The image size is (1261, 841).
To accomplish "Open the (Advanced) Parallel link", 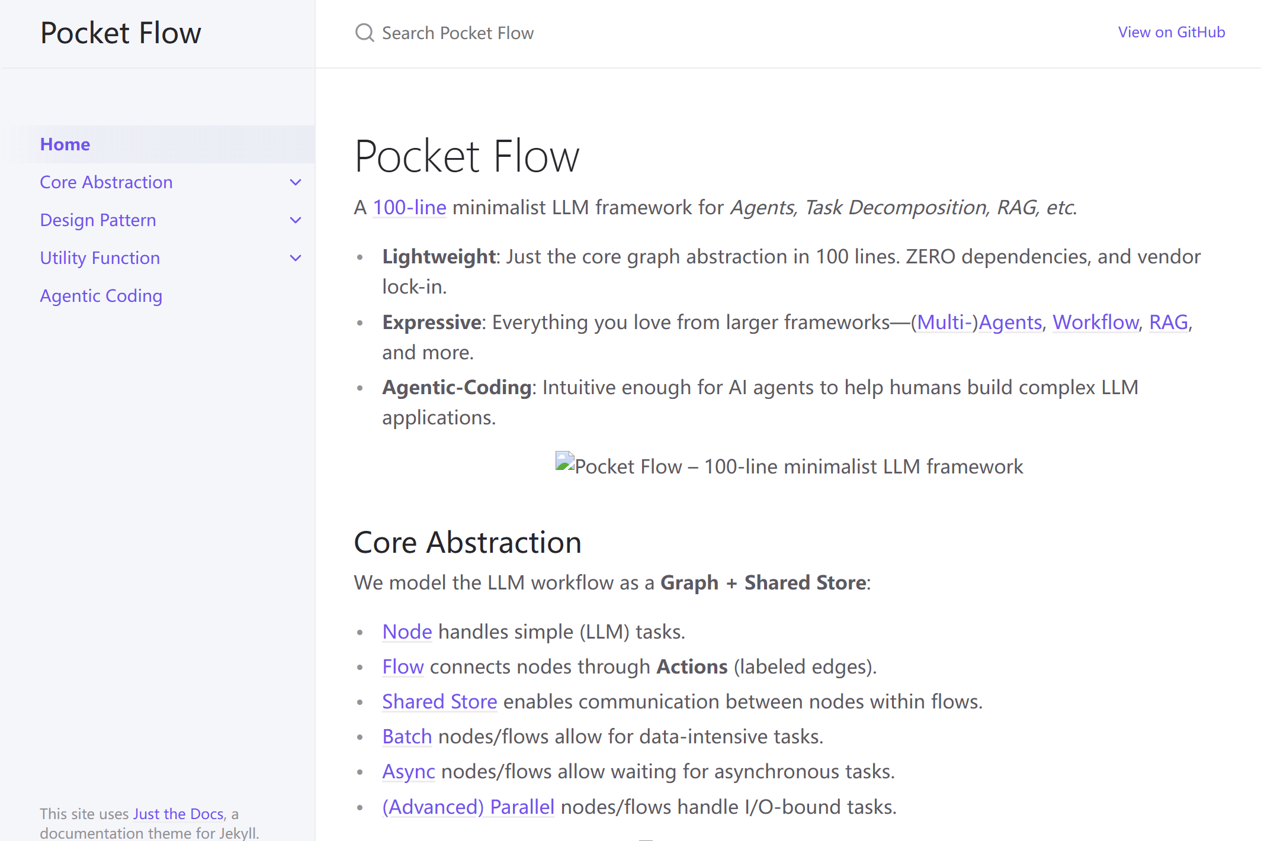I will pyautogui.click(x=468, y=807).
